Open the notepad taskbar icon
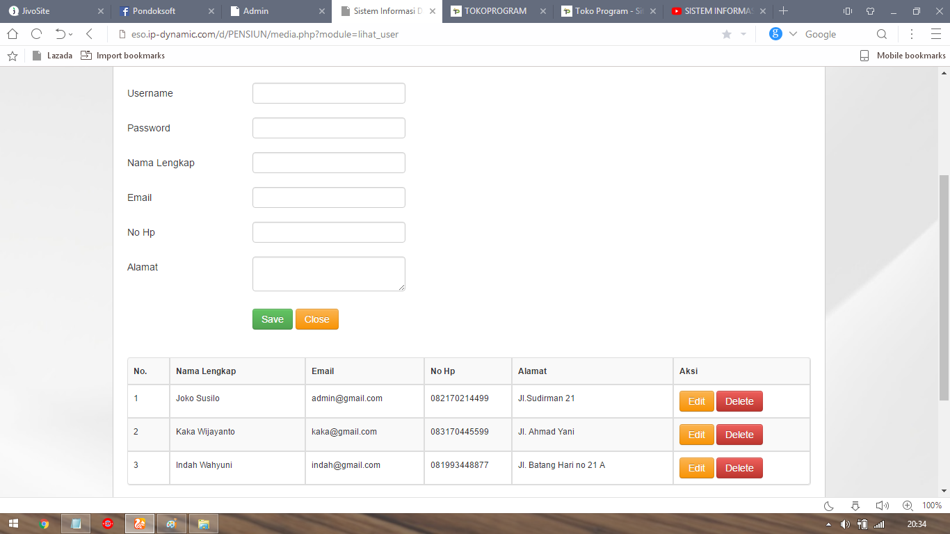Image resolution: width=950 pixels, height=534 pixels. click(77, 524)
